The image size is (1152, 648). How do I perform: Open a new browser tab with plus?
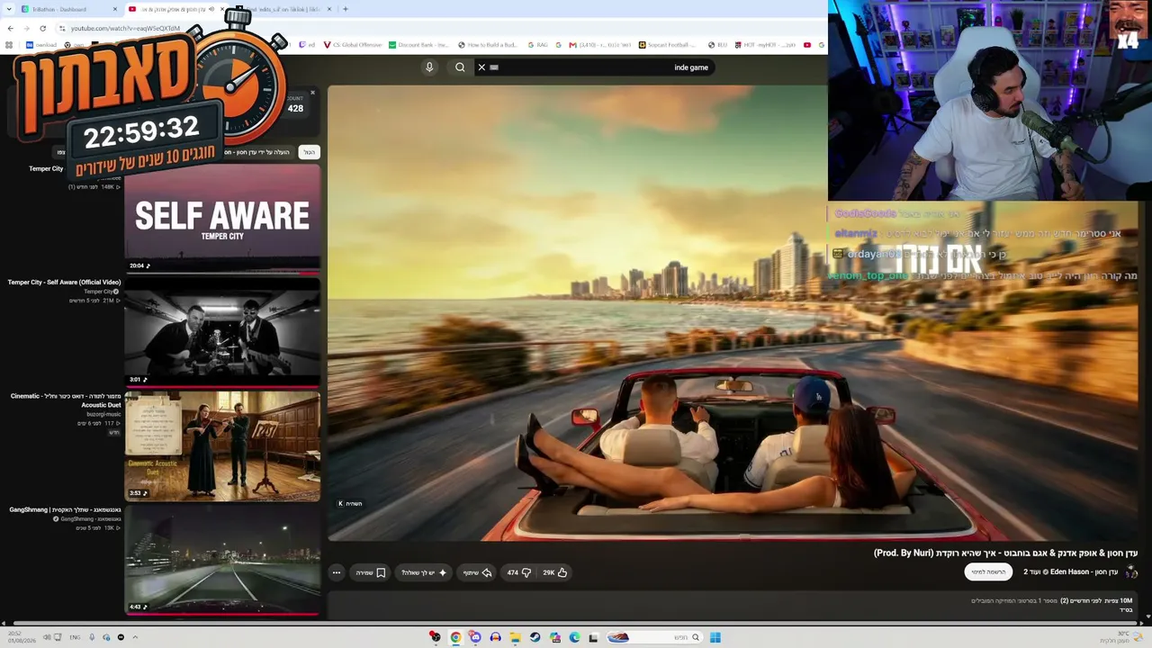pyautogui.click(x=346, y=9)
